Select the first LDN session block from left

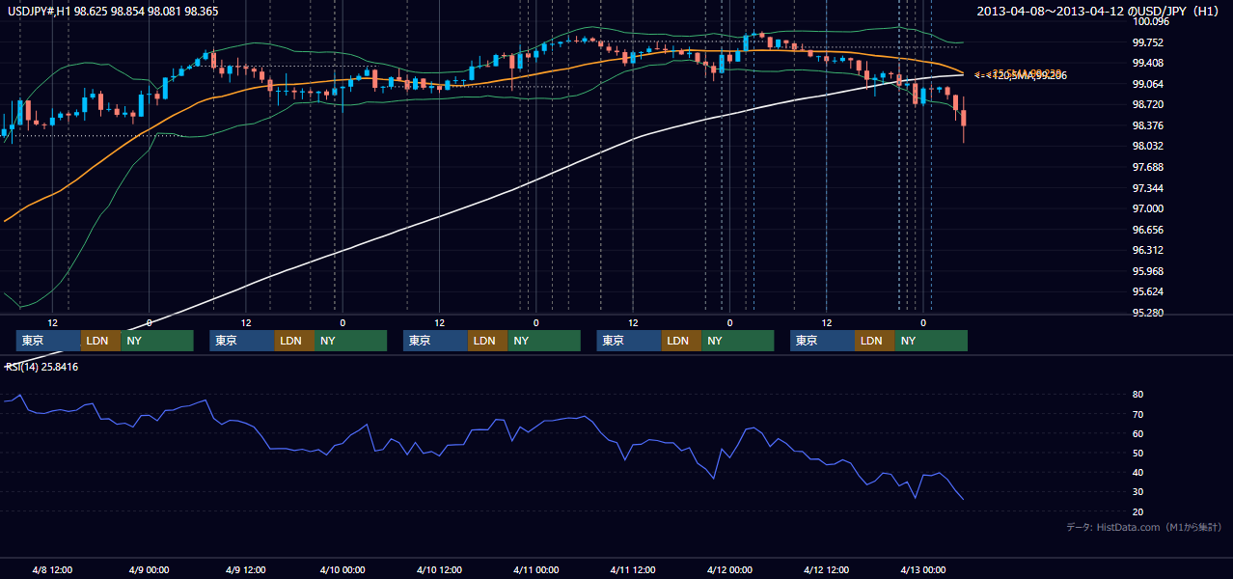click(100, 341)
